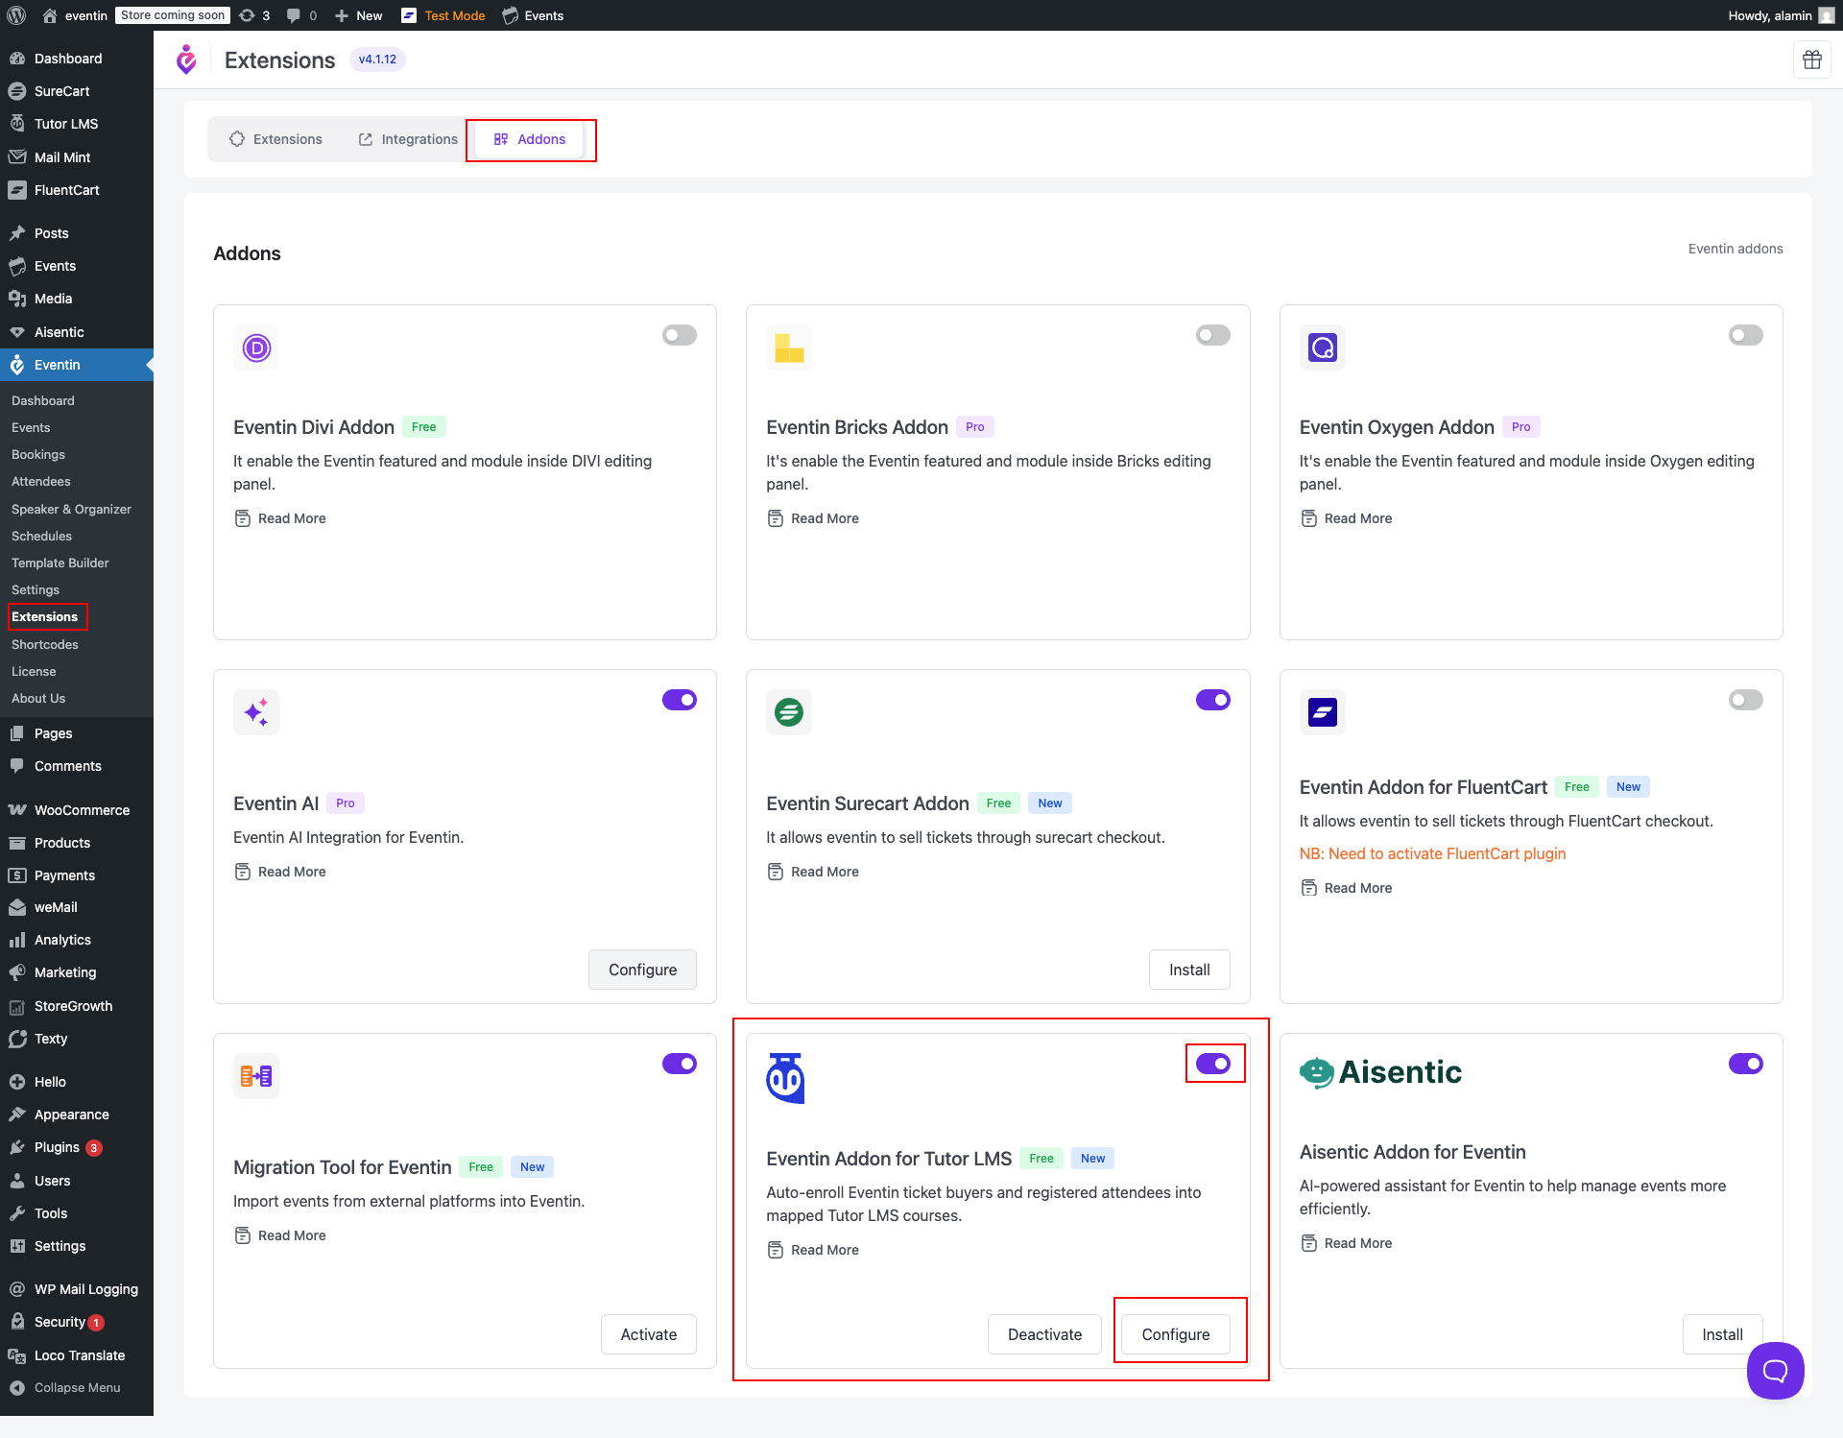Open the eventin site home link

coord(76,15)
